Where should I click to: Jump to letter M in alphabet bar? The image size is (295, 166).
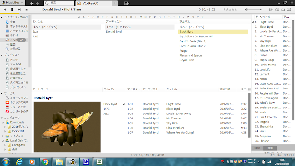pos(141,17)
